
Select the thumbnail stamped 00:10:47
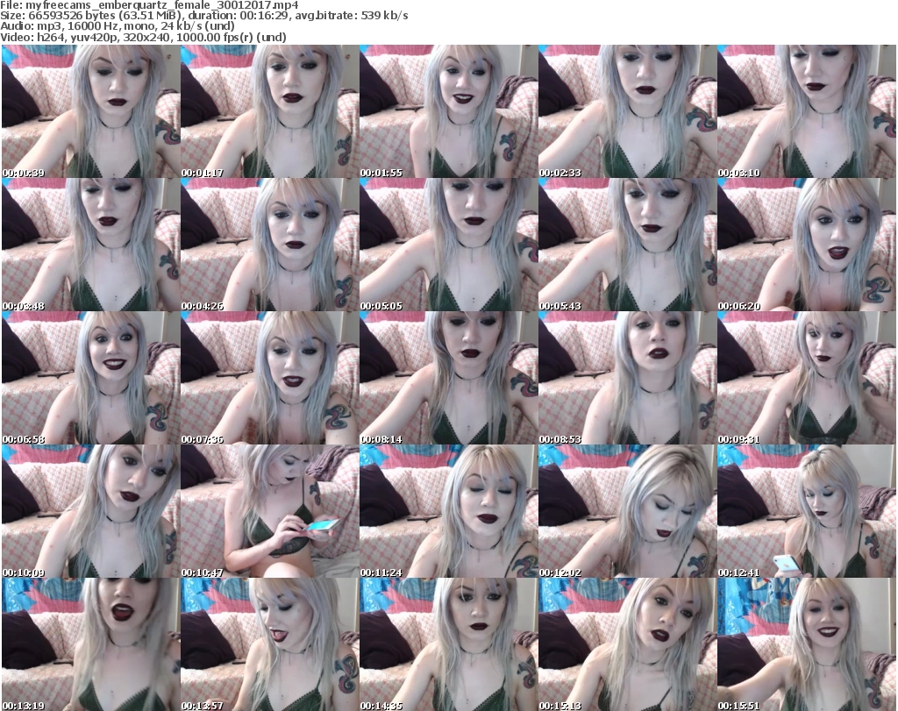pos(270,512)
